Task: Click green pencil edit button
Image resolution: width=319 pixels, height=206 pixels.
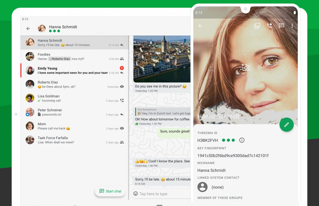Action: click(x=287, y=124)
